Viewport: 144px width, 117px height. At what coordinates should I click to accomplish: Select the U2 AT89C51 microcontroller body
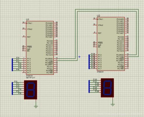click(111, 44)
